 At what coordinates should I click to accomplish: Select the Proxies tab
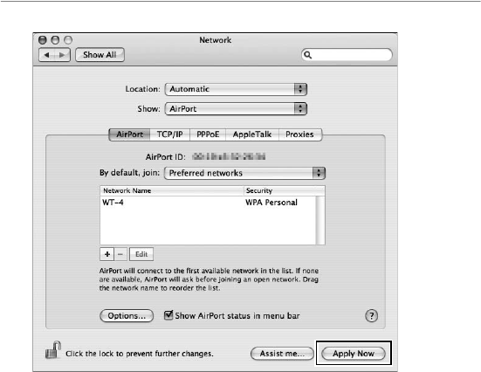point(299,134)
